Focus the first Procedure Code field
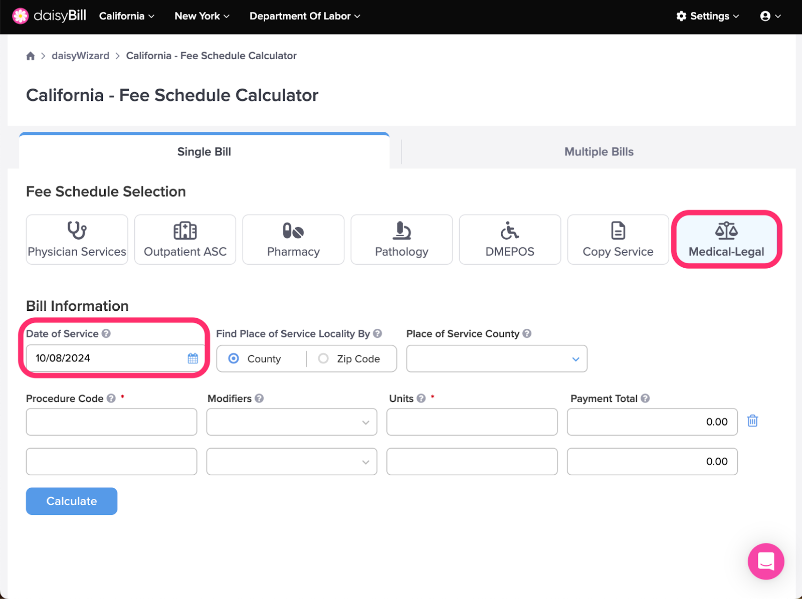Screen dimensions: 802x599 (111, 422)
